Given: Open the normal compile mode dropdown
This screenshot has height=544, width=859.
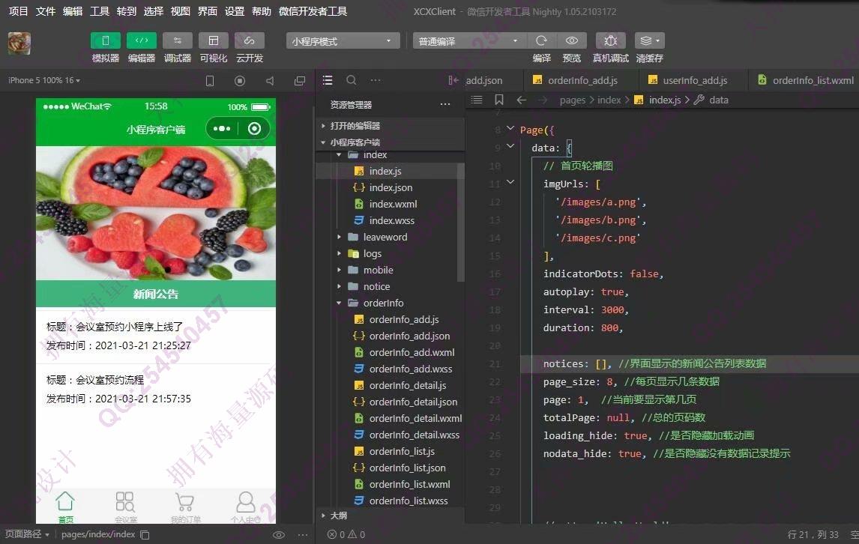Looking at the screenshot, I should pyautogui.click(x=468, y=41).
